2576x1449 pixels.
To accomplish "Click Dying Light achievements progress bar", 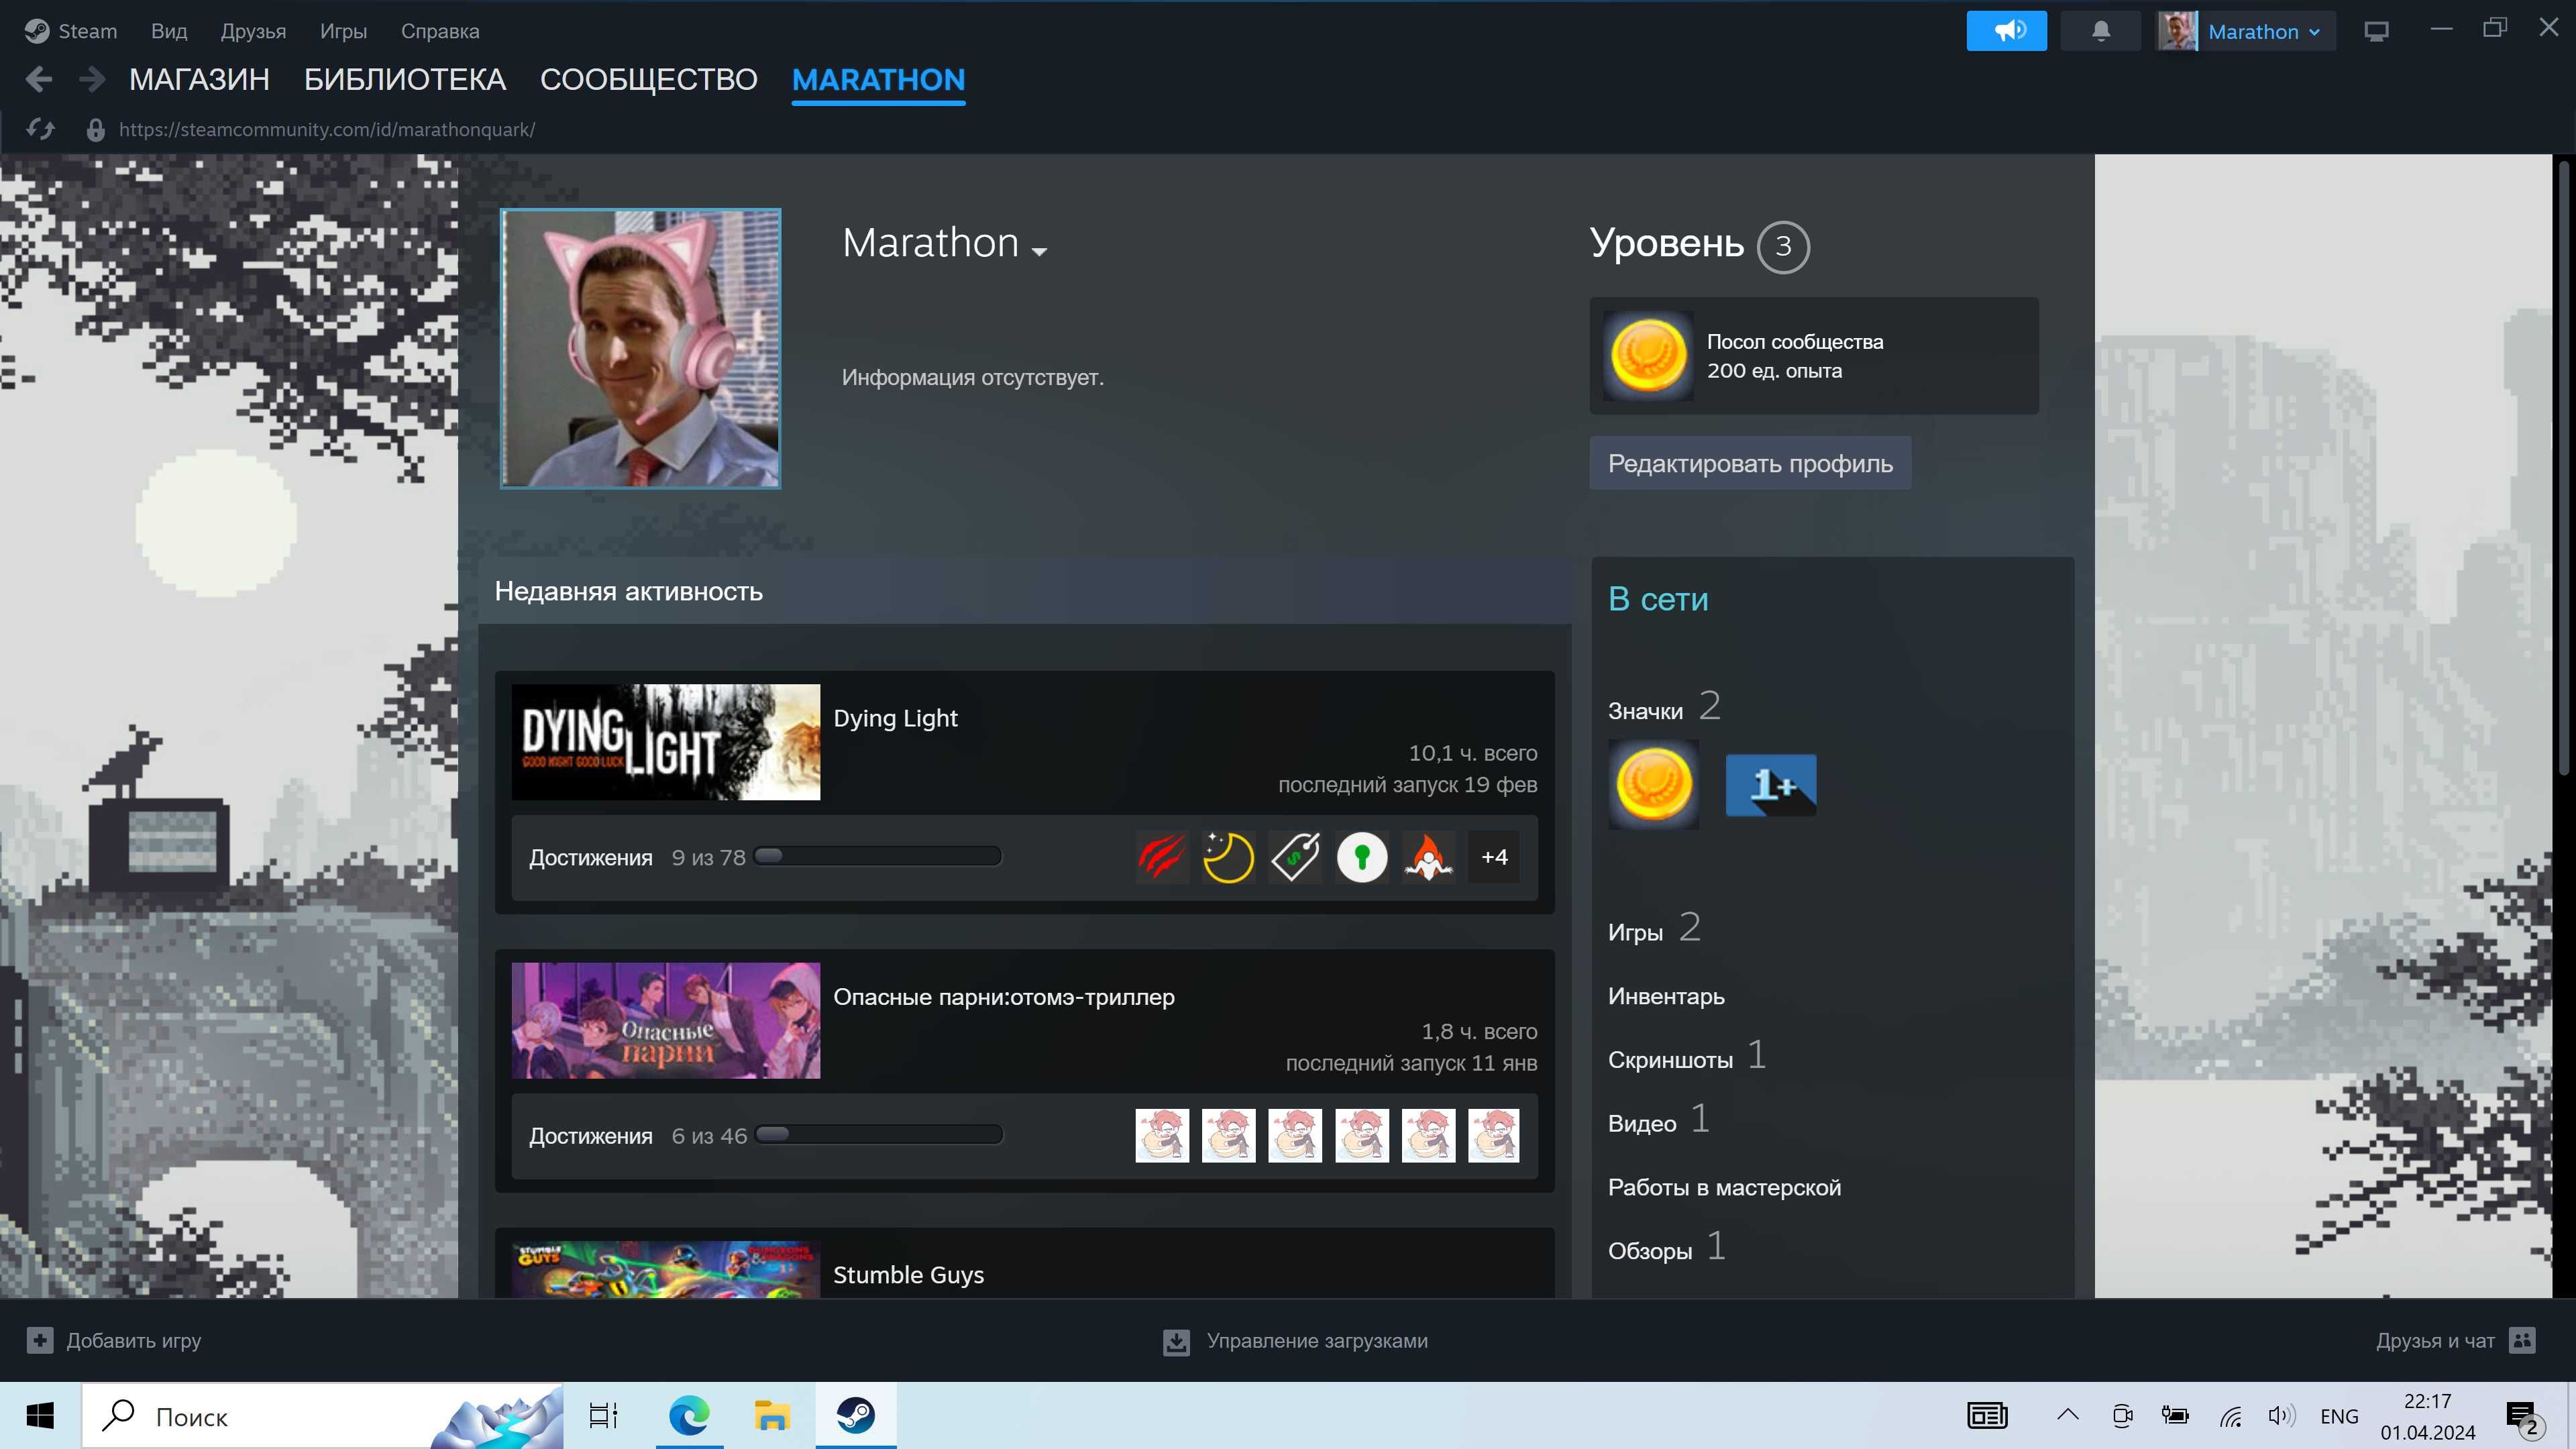I will 877,856.
